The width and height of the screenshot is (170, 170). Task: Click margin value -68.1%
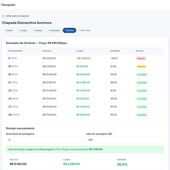[x=114, y=58]
